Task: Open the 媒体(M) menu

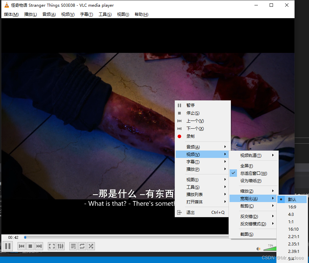Action: (11, 14)
